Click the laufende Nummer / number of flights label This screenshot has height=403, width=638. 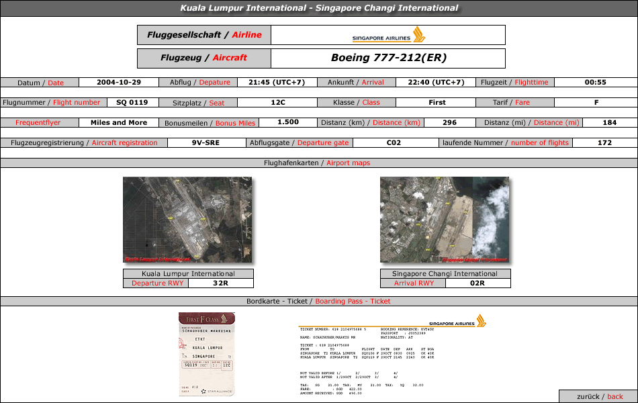[506, 143]
